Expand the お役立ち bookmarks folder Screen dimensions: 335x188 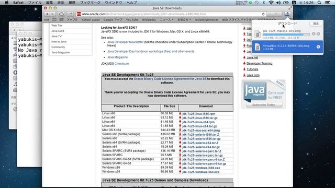184,20
